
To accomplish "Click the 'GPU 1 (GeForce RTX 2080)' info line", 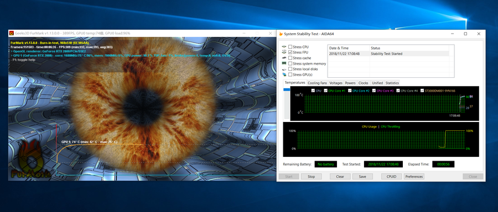I will pyautogui.click(x=121, y=55).
